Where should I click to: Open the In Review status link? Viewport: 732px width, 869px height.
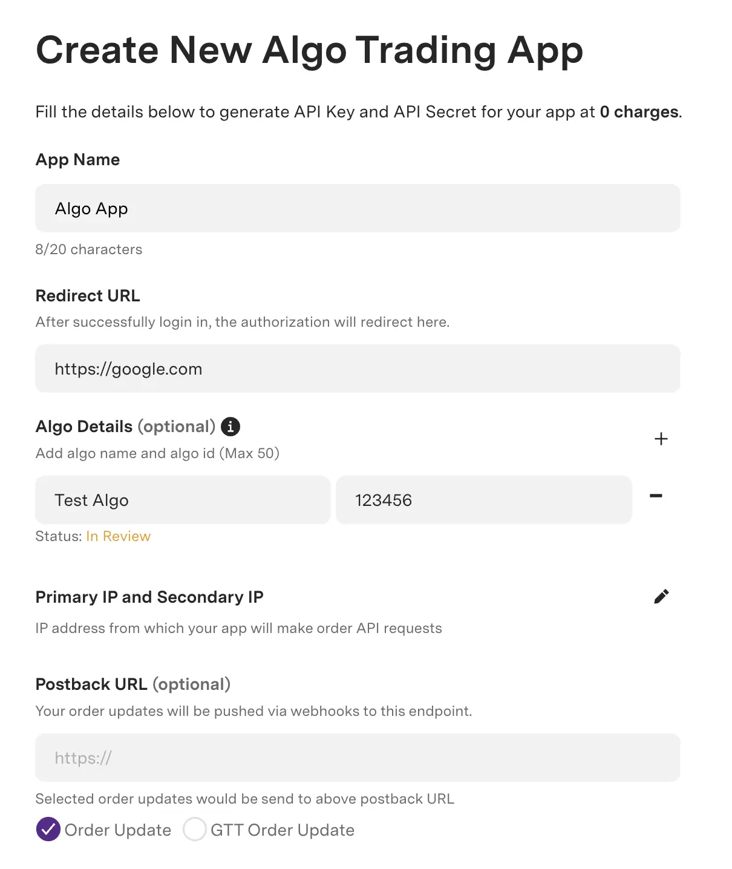click(x=118, y=536)
